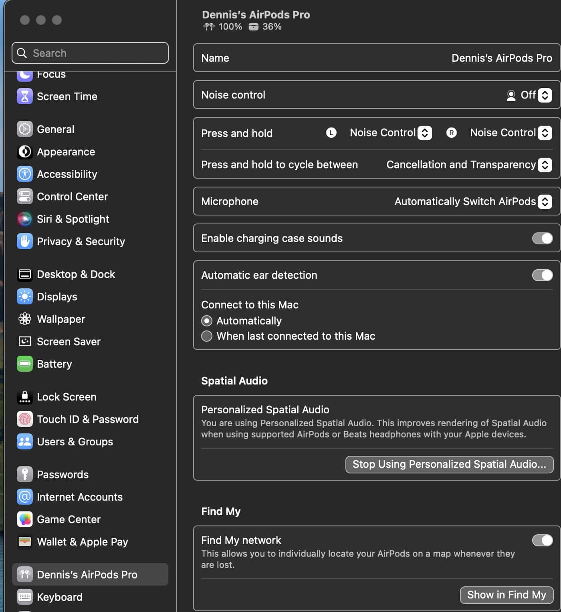Screen dimensions: 561x612
Task: Select 'When last connected to this Mac'
Action: click(x=207, y=336)
